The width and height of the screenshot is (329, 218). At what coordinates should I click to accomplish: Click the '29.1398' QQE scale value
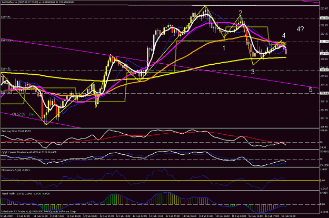tap(324, 165)
